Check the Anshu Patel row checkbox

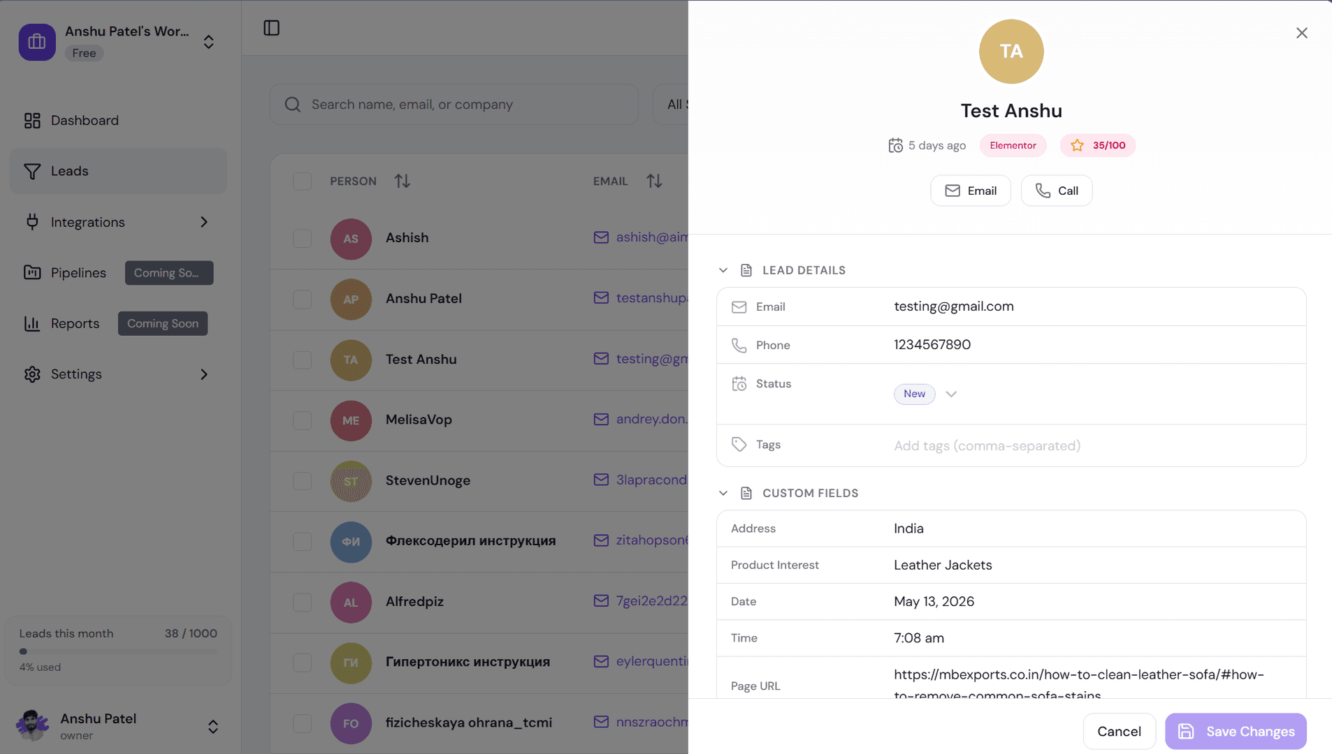pos(302,299)
